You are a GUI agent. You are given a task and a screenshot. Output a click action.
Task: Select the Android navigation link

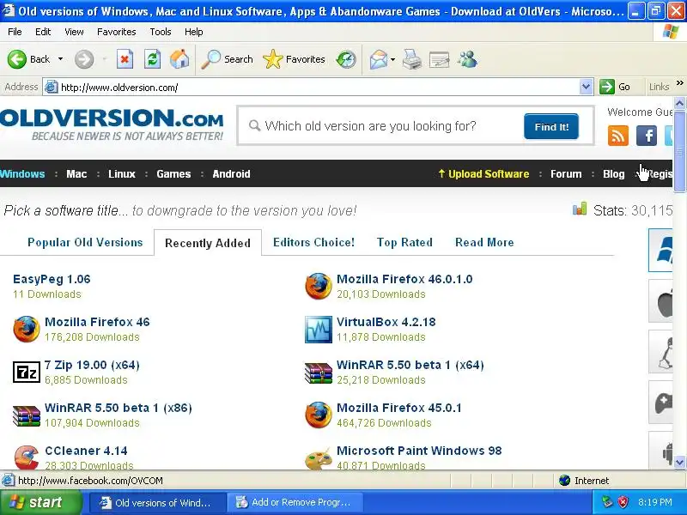[x=231, y=174]
